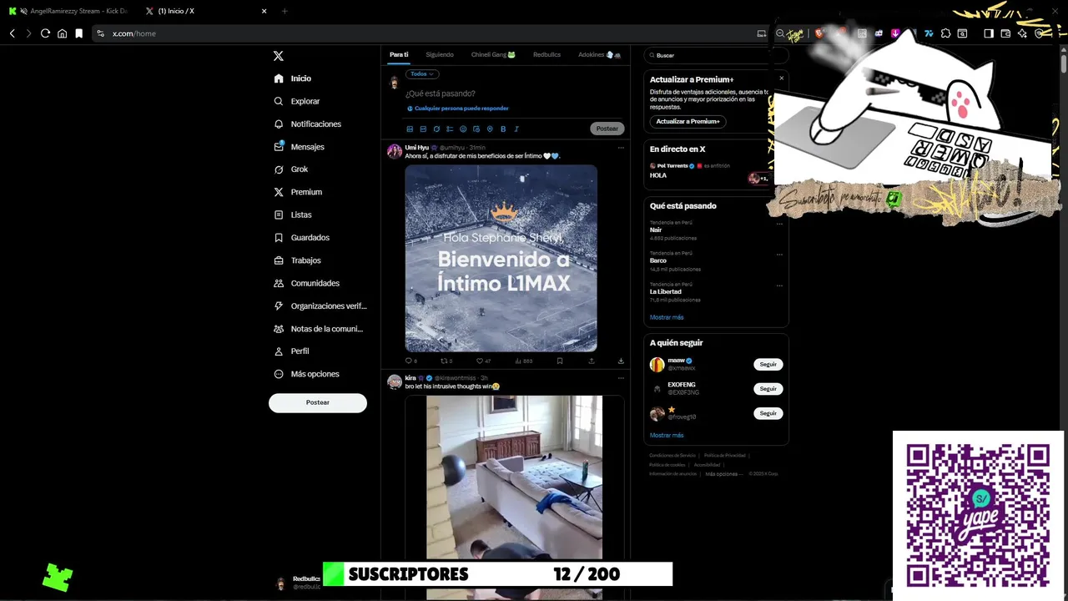This screenshot has width=1068, height=601.
Task: Open options for Barco trend
Action: [x=779, y=254]
